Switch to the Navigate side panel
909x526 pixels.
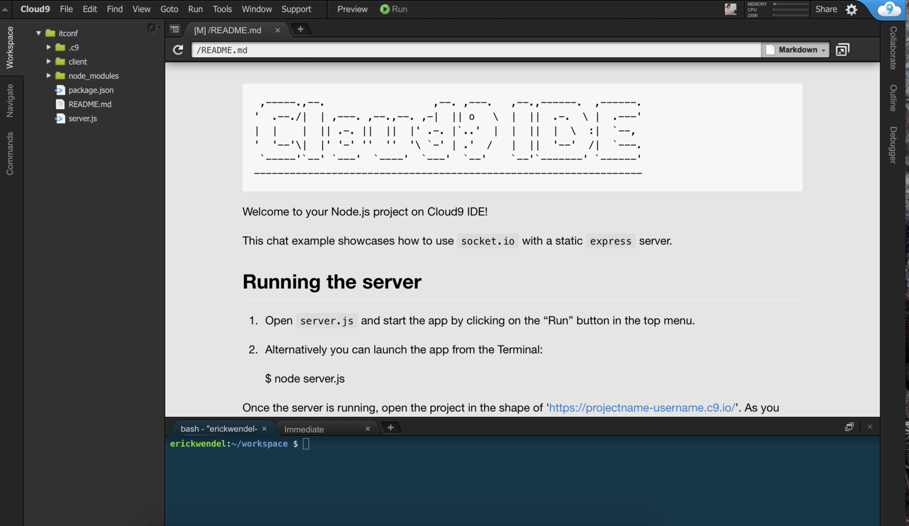tap(10, 101)
